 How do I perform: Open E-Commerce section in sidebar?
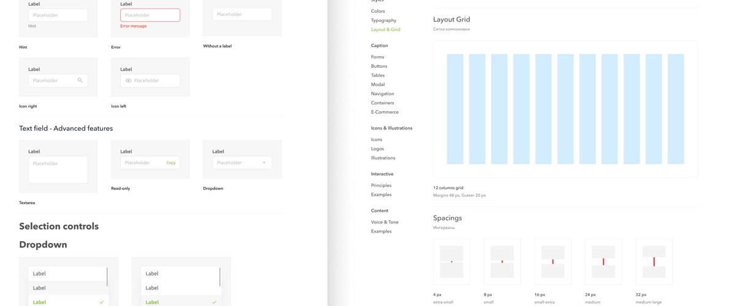pos(385,112)
